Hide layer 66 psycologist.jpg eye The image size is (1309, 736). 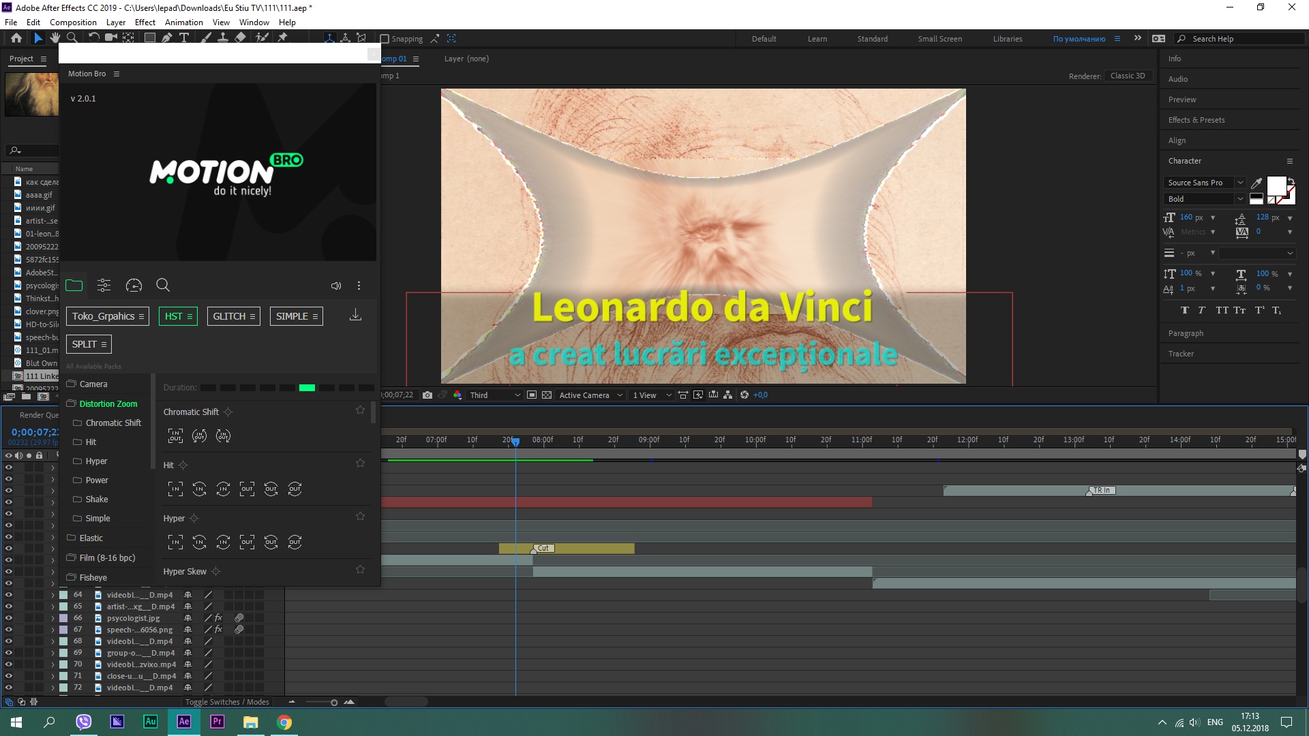click(9, 618)
